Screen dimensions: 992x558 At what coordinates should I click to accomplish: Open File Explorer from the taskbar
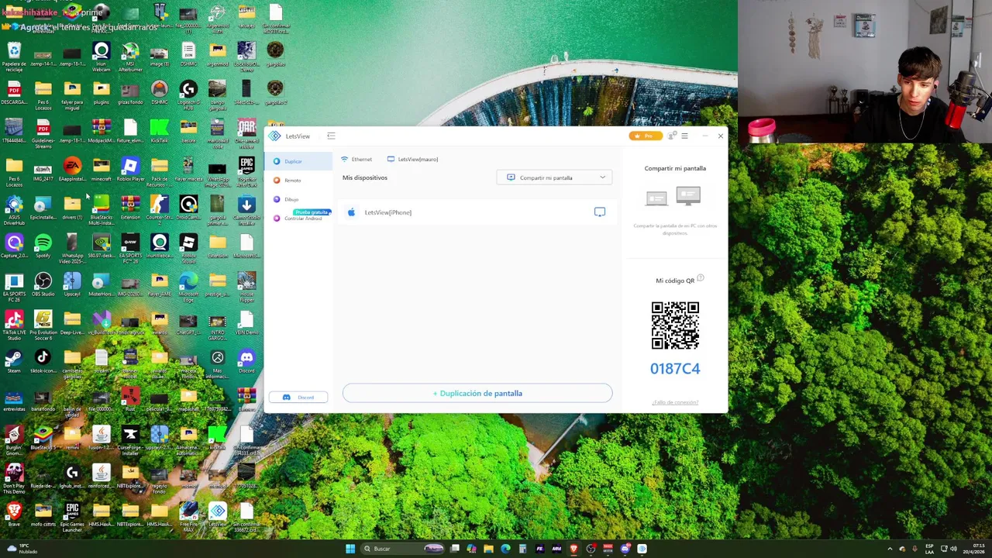pyautogui.click(x=488, y=549)
